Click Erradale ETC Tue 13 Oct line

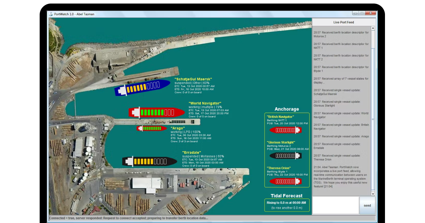pyautogui.click(x=202, y=159)
